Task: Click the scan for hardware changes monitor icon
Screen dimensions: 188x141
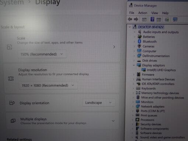Action: (175, 20)
